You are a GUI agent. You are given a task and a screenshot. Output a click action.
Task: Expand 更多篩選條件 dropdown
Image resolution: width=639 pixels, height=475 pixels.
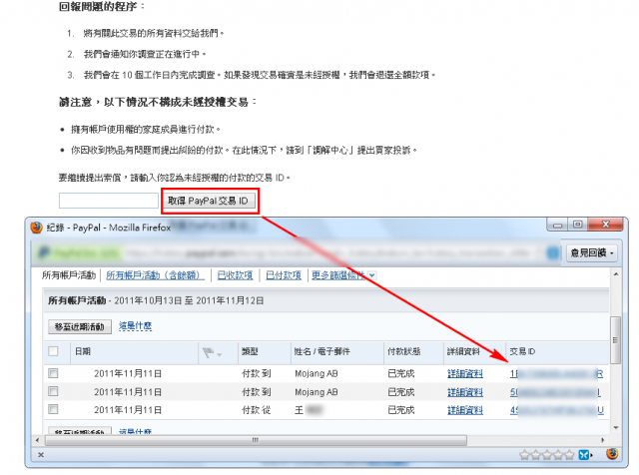[343, 275]
